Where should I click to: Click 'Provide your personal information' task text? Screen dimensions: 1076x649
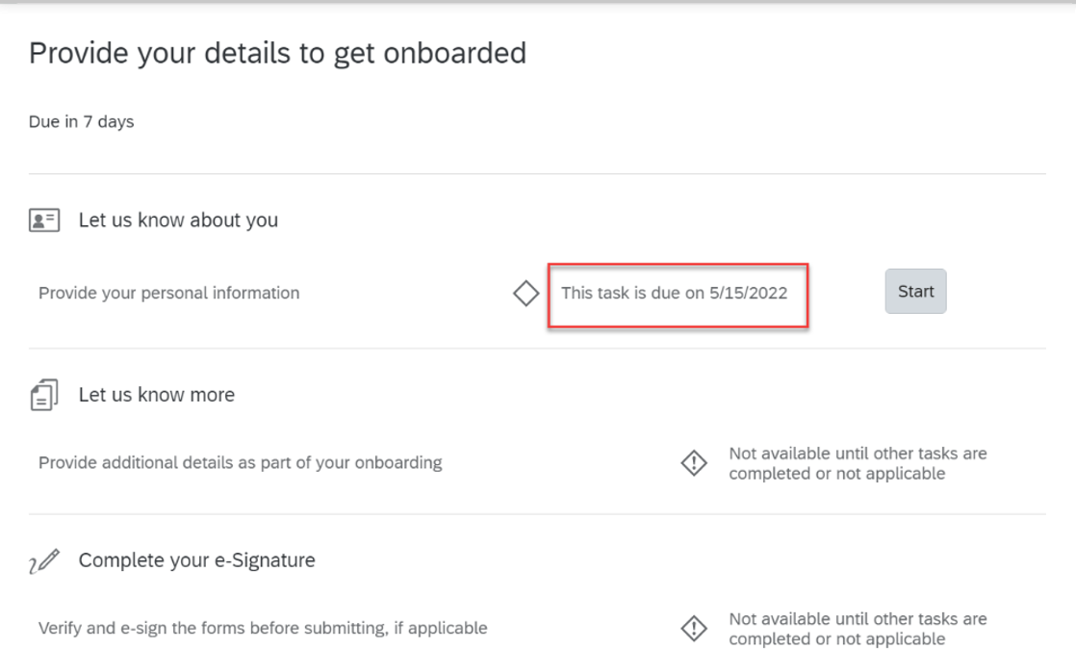coord(168,294)
